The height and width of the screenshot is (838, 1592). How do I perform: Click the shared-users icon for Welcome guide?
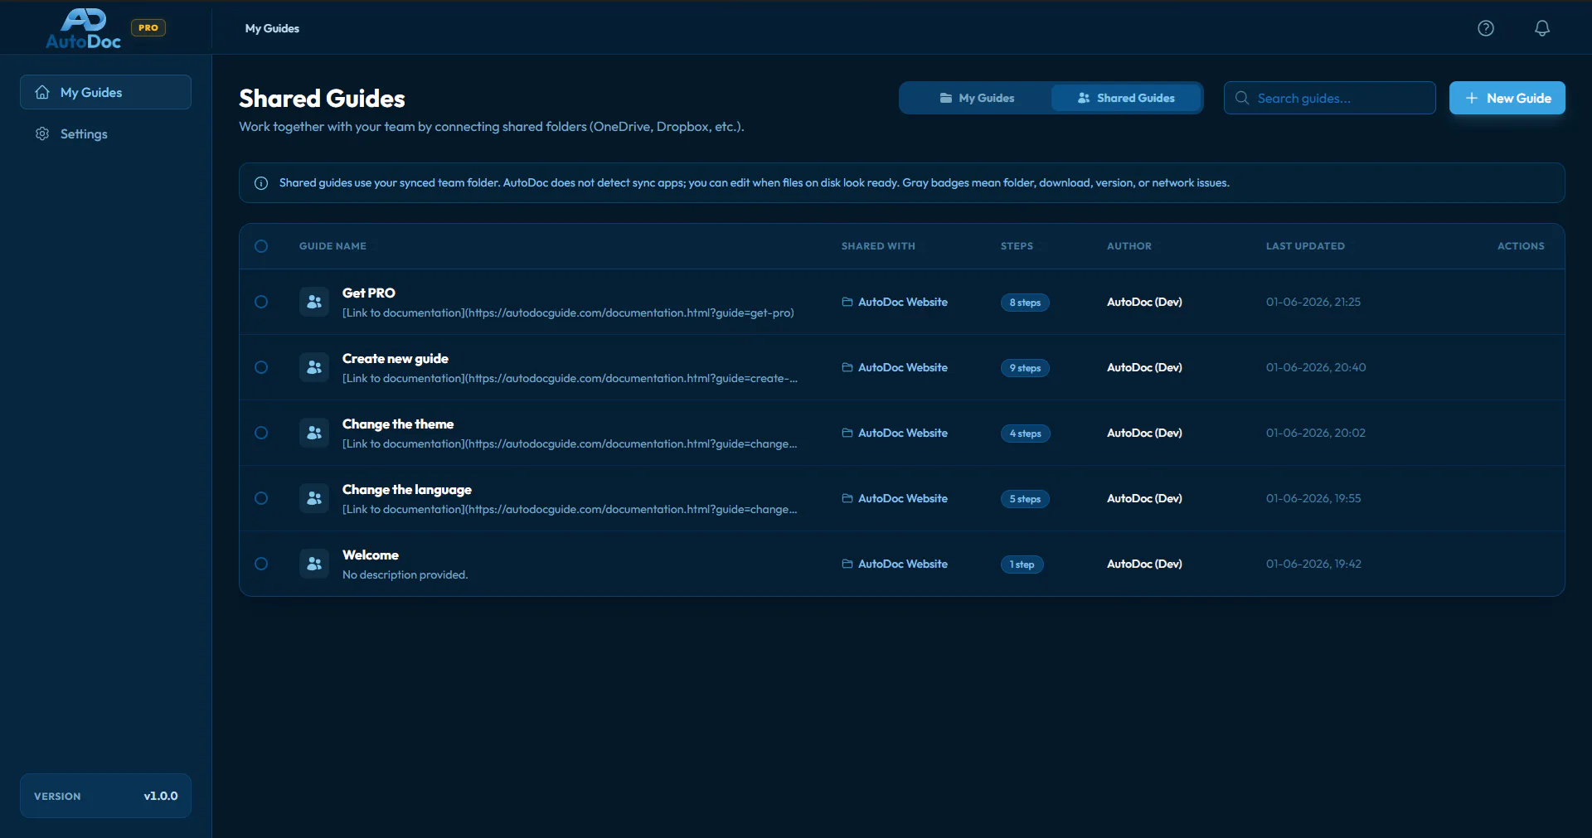coord(314,564)
